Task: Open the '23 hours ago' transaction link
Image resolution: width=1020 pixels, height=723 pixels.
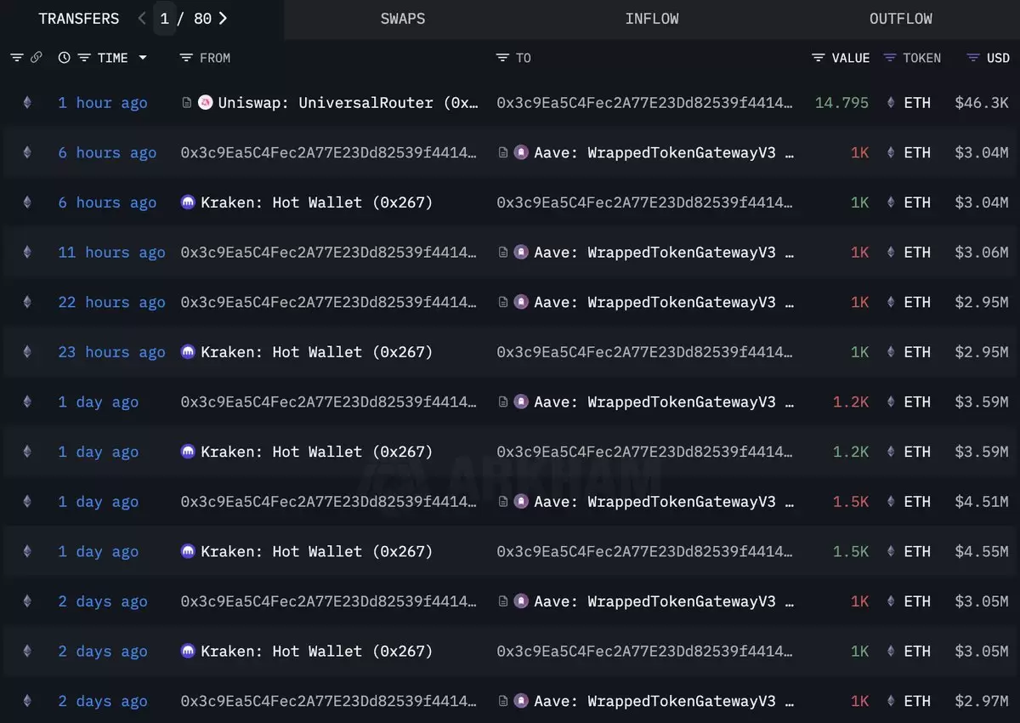Action: 111,352
